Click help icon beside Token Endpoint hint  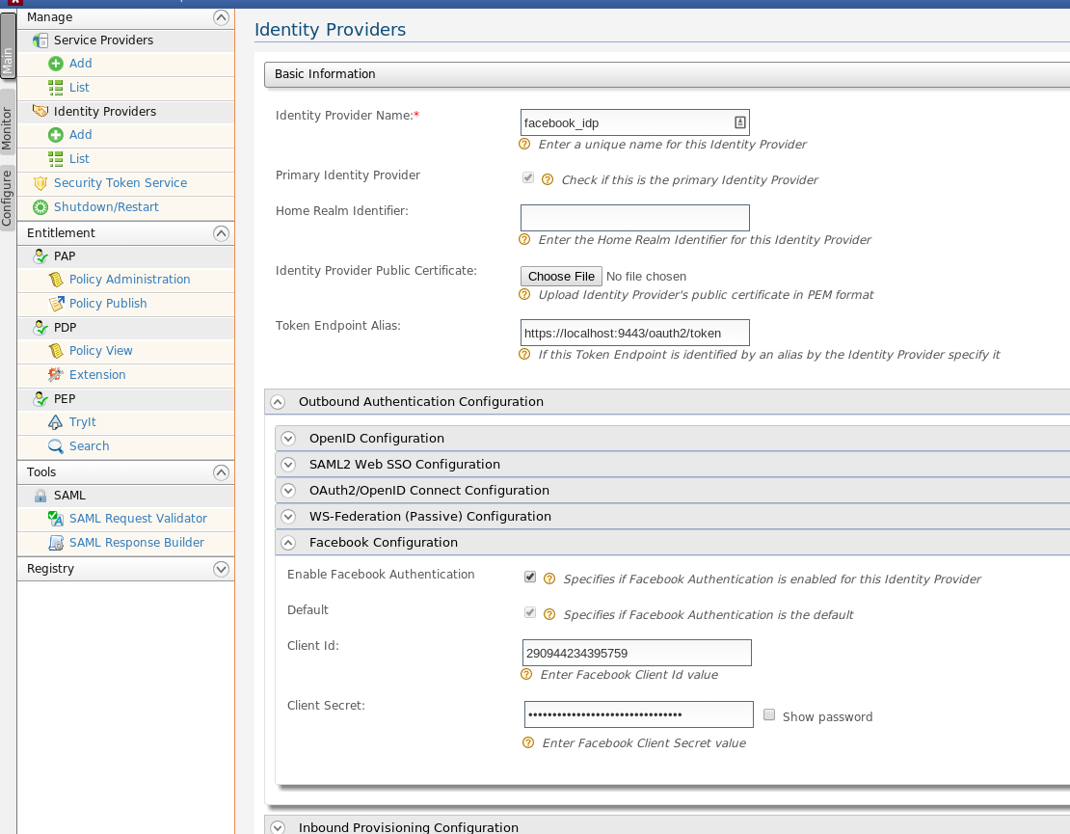click(524, 354)
